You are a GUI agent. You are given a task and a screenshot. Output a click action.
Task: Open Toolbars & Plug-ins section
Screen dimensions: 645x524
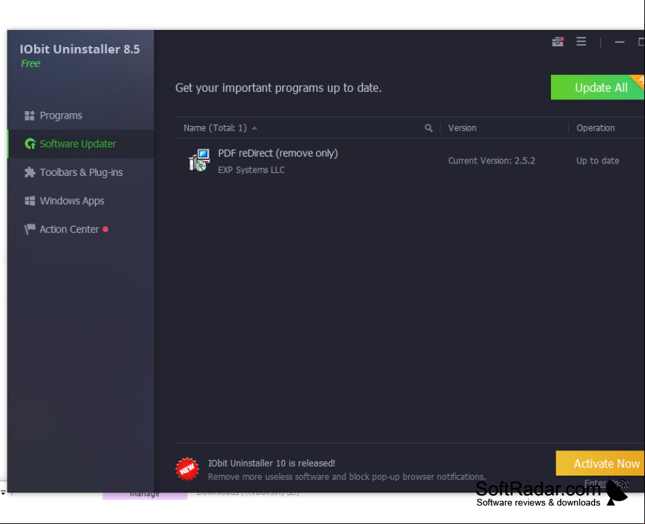click(x=81, y=172)
